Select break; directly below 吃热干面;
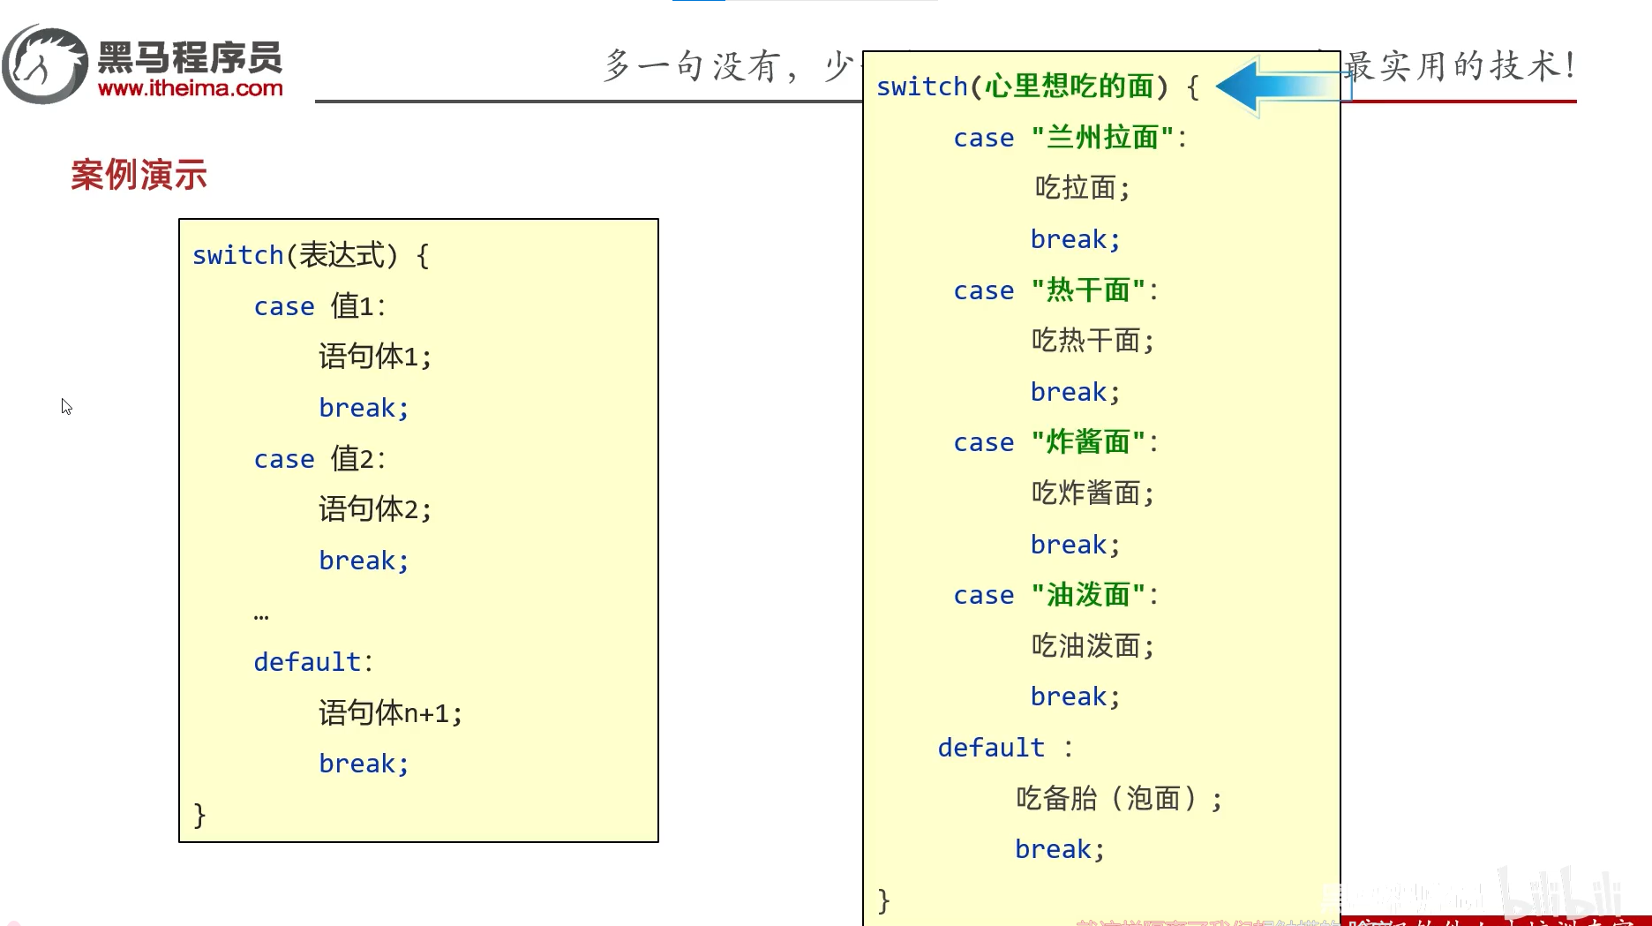 [x=1076, y=392]
